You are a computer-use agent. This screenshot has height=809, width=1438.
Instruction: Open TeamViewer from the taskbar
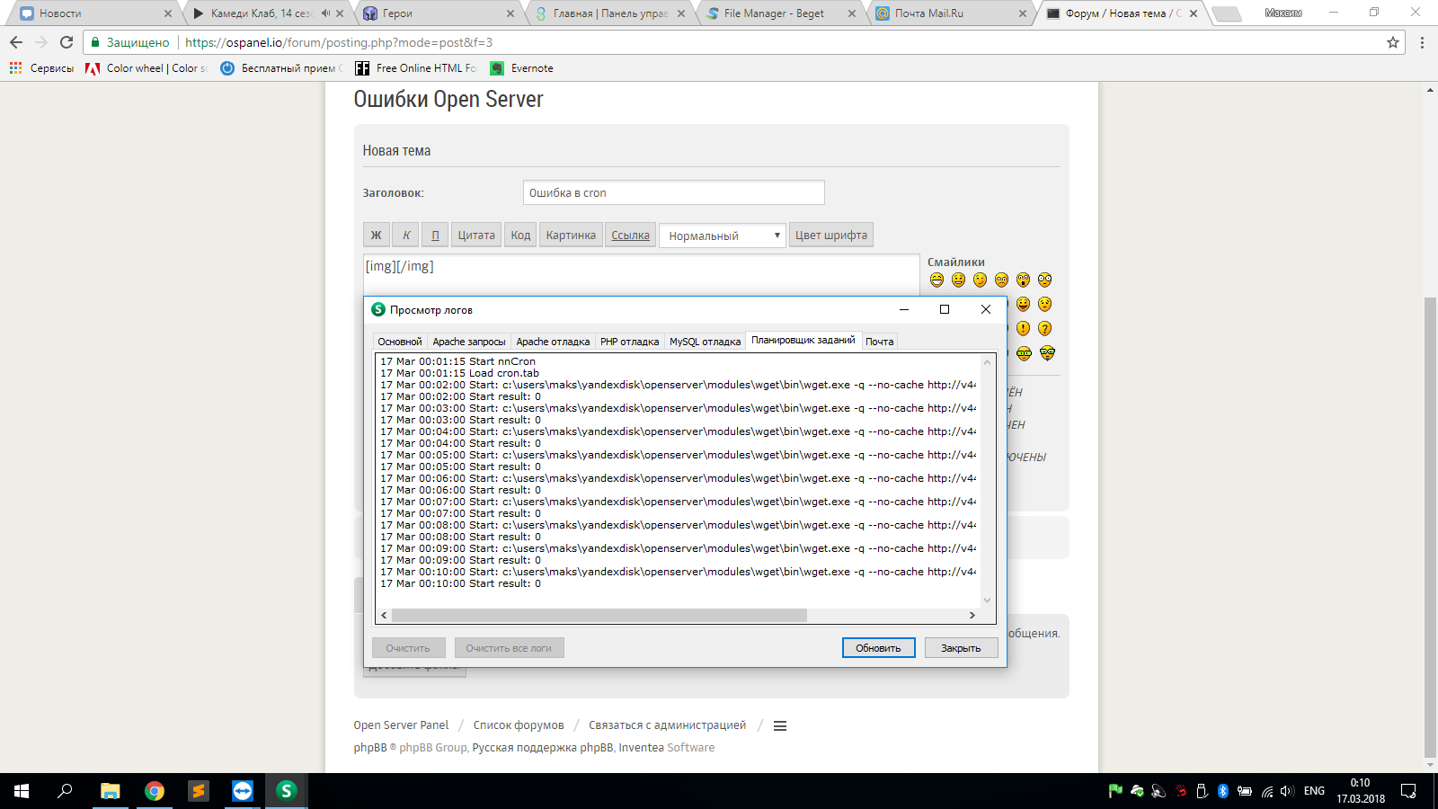243,791
